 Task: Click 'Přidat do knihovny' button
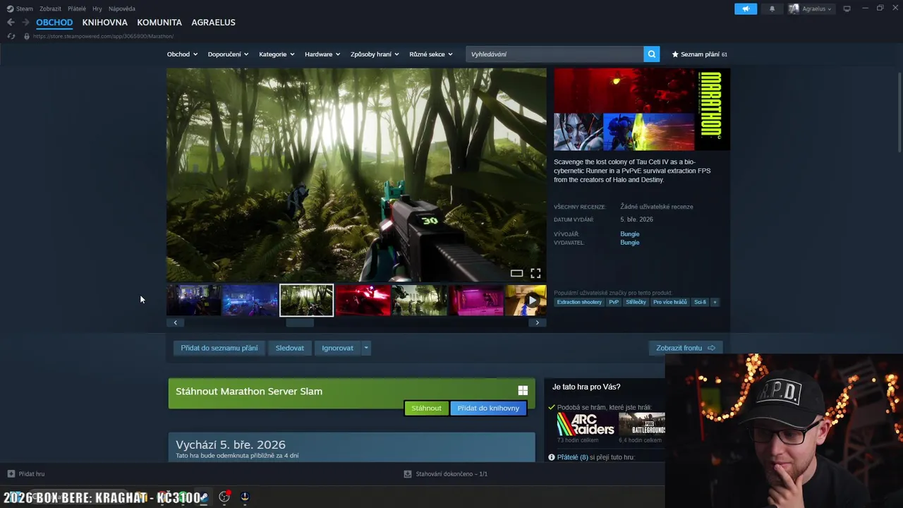click(x=488, y=408)
